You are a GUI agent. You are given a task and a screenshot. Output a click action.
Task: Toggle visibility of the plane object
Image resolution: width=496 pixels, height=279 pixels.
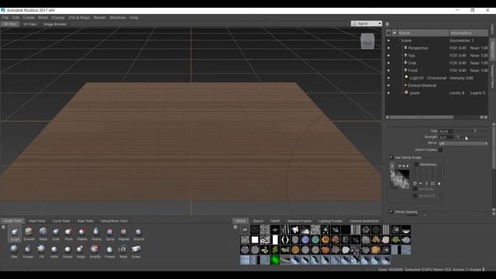pos(388,93)
